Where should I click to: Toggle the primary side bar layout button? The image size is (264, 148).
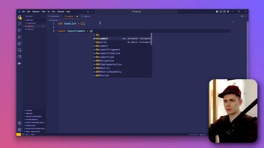coord(217,12)
